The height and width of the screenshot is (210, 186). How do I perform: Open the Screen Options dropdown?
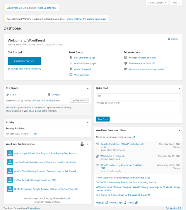157,3
